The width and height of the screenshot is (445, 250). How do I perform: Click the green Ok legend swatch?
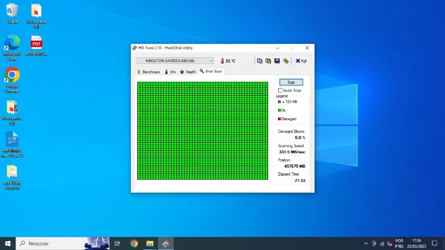pos(279,110)
